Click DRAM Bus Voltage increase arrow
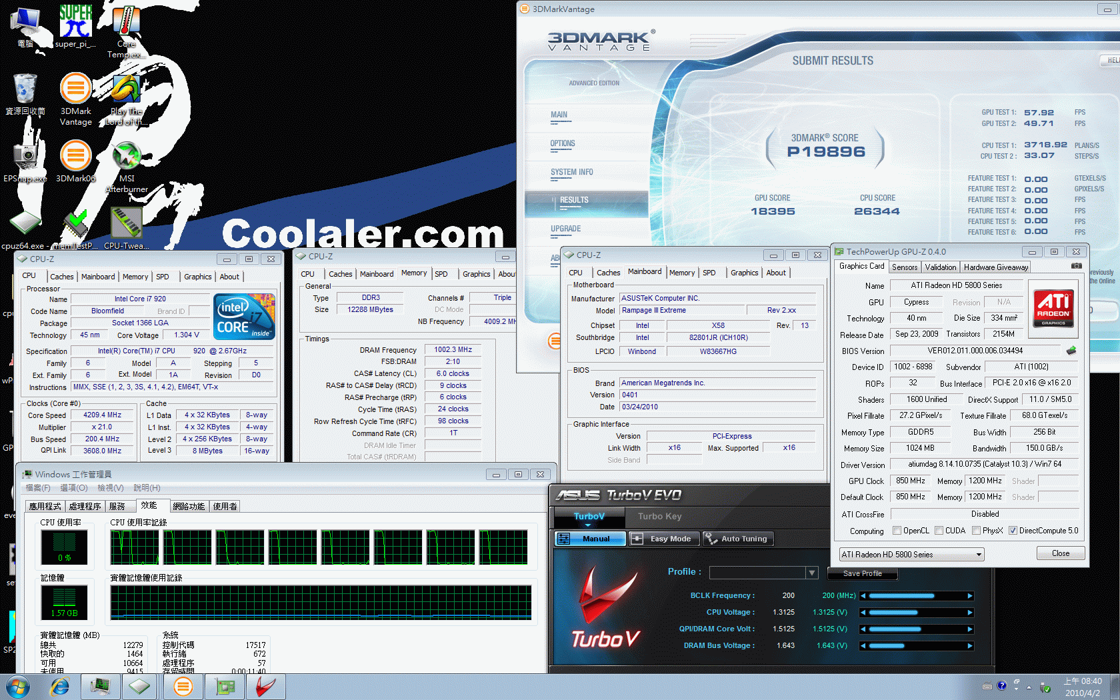 coord(970,645)
